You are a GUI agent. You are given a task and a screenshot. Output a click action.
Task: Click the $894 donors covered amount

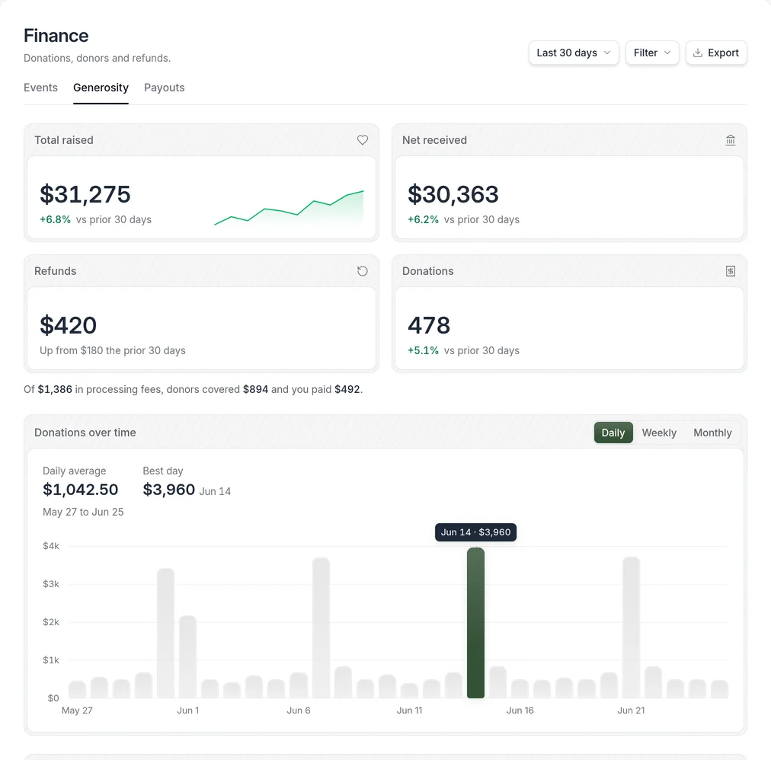tap(256, 389)
